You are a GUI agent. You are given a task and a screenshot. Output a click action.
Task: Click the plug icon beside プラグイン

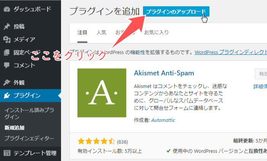click(7, 96)
